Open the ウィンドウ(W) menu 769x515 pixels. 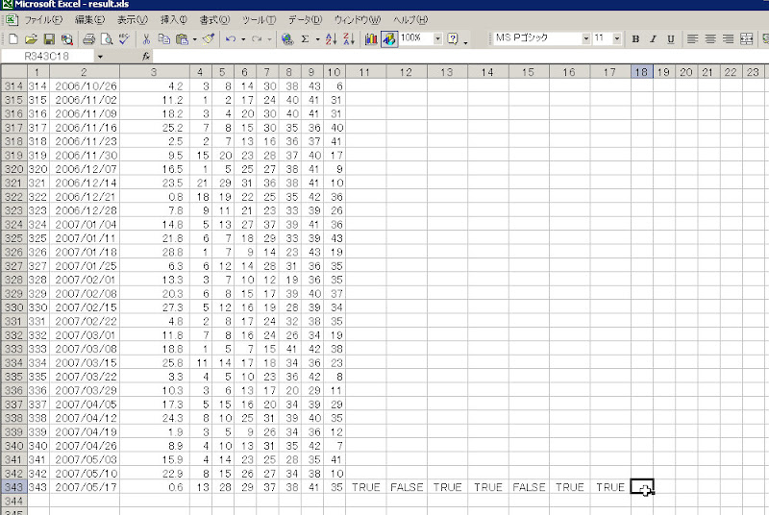358,20
